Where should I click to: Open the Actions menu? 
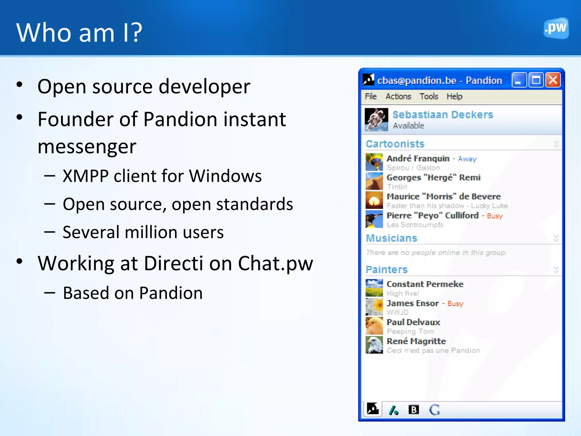[398, 97]
